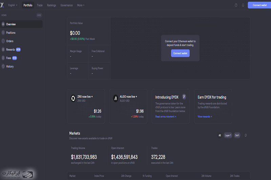Select Overview in the sidebar
271x180 pixels.
click(x=21, y=24)
